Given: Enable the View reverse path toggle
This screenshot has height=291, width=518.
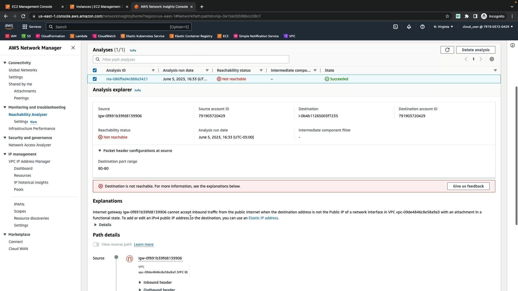Looking at the screenshot, I should click(96, 244).
